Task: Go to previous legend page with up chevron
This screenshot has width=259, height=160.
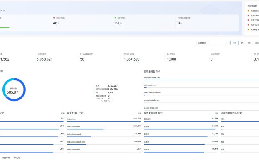Action: (102, 101)
